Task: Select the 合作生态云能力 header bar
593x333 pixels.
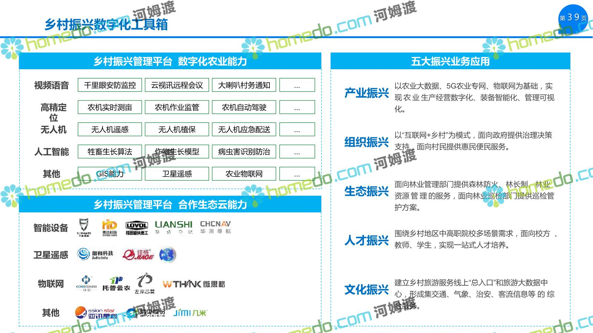Action: click(170, 204)
